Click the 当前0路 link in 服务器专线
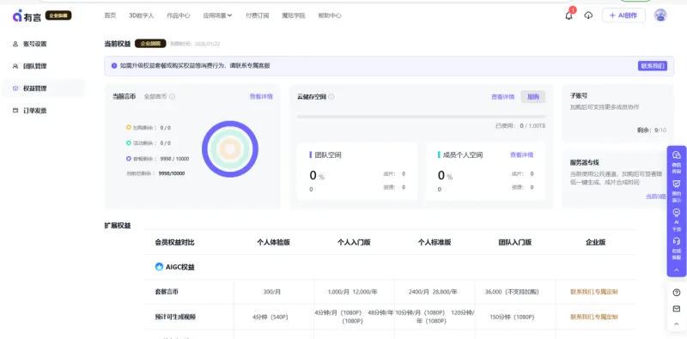The height and width of the screenshot is (339, 687). click(x=655, y=197)
